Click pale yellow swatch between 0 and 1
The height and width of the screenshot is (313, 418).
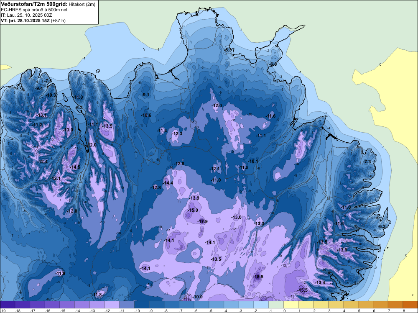click(x=291, y=305)
